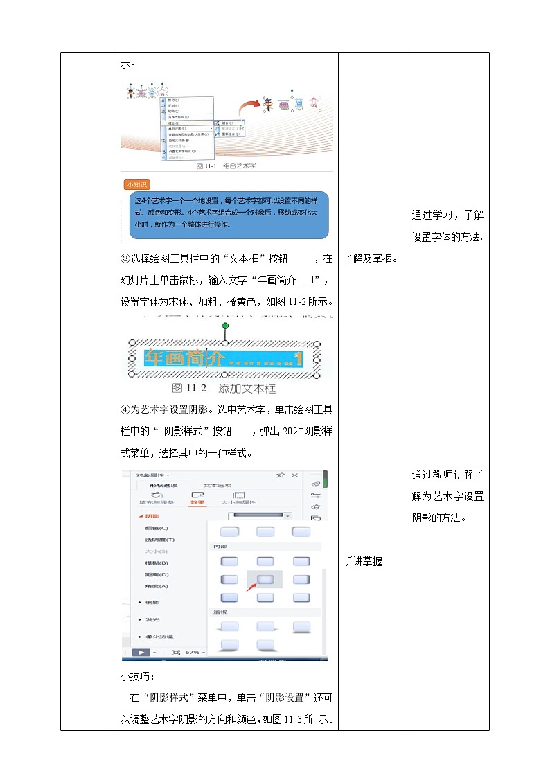Click the green rotation handle above text box
550x778 pixels.
(x=225, y=326)
